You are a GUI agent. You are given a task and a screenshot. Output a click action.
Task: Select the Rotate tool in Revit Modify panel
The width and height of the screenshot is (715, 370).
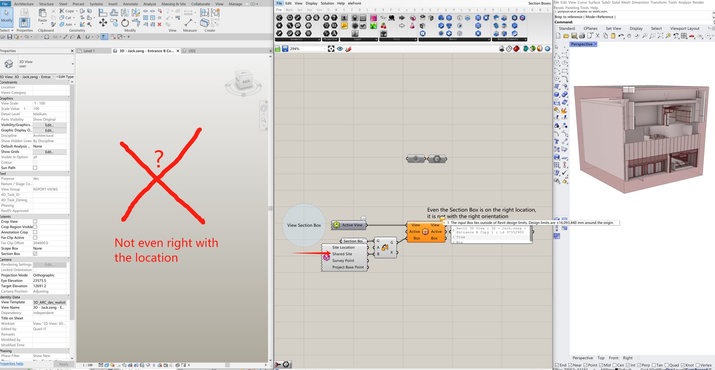click(x=125, y=23)
